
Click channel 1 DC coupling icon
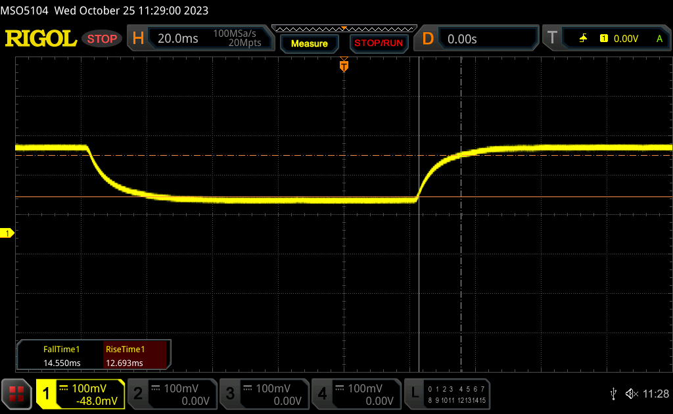pos(64,388)
